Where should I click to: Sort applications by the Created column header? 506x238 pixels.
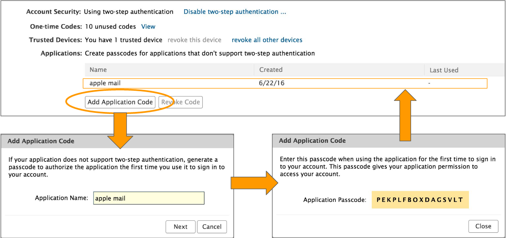click(271, 70)
